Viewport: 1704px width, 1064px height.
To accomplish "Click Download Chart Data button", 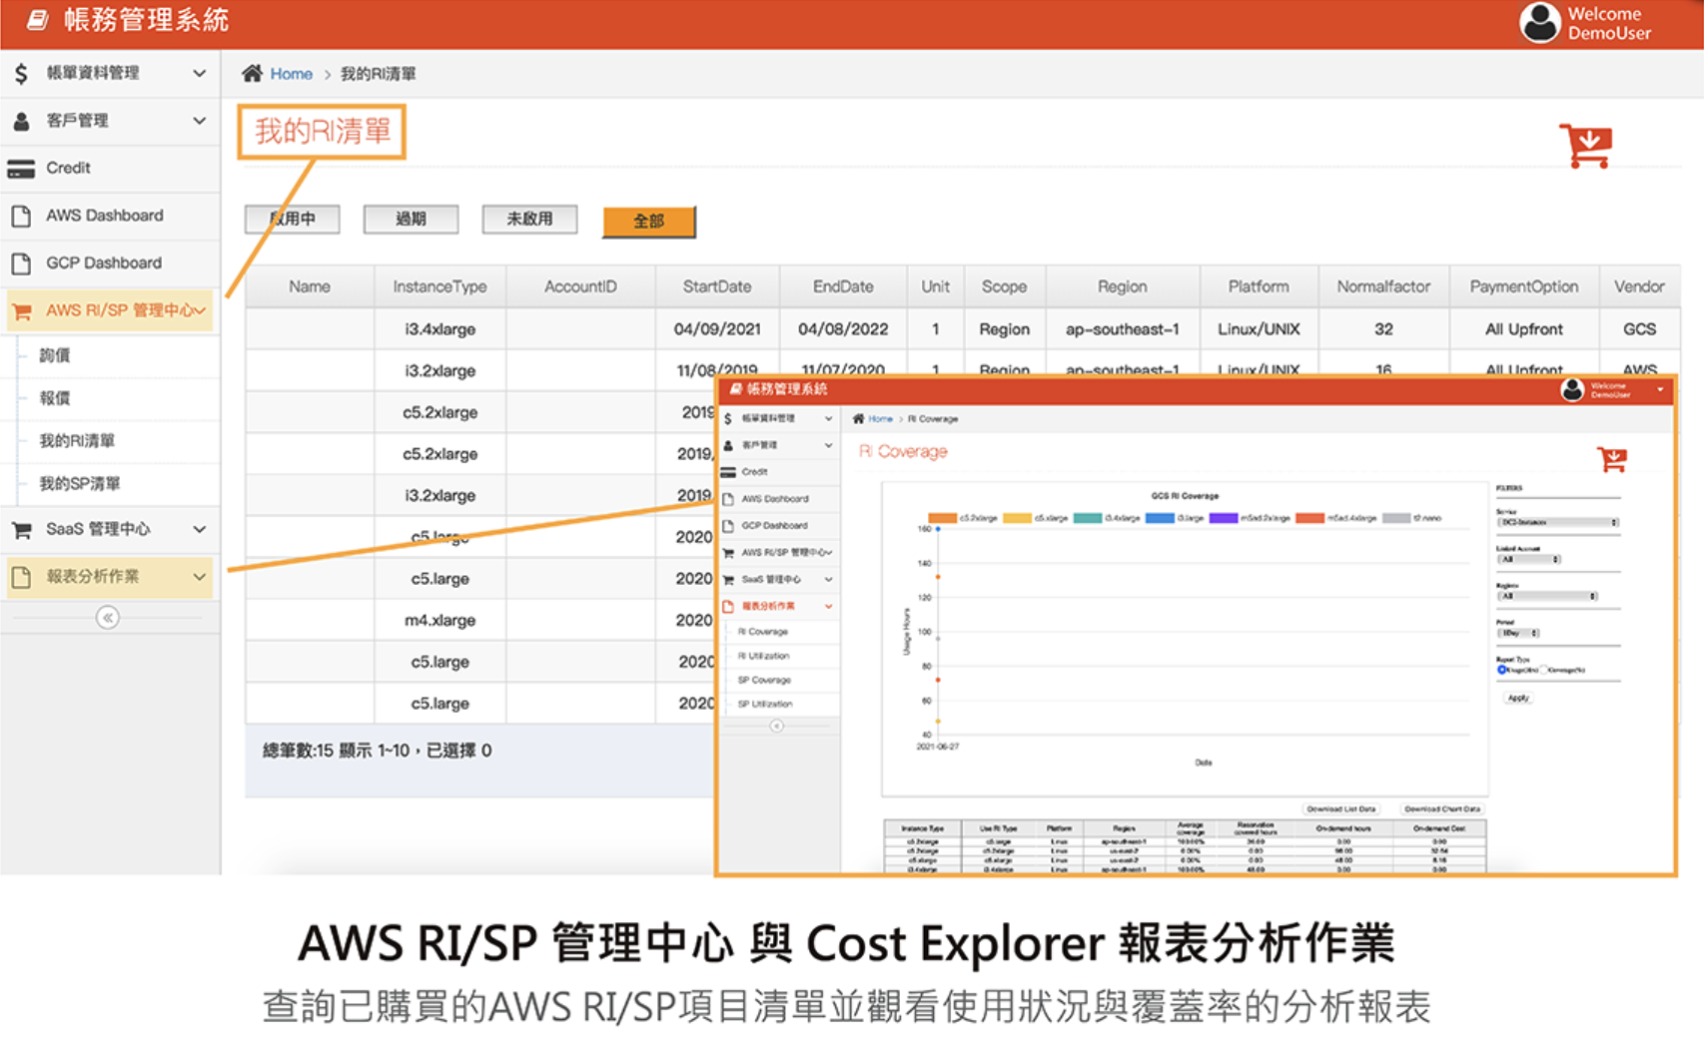I will 1442,808.
